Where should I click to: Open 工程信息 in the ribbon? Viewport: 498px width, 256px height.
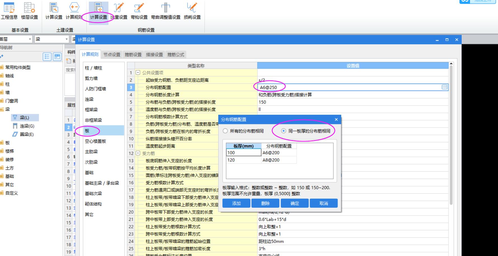[x=9, y=11]
